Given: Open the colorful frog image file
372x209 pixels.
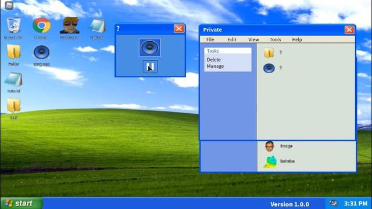Looking at the screenshot, I should point(271,162).
